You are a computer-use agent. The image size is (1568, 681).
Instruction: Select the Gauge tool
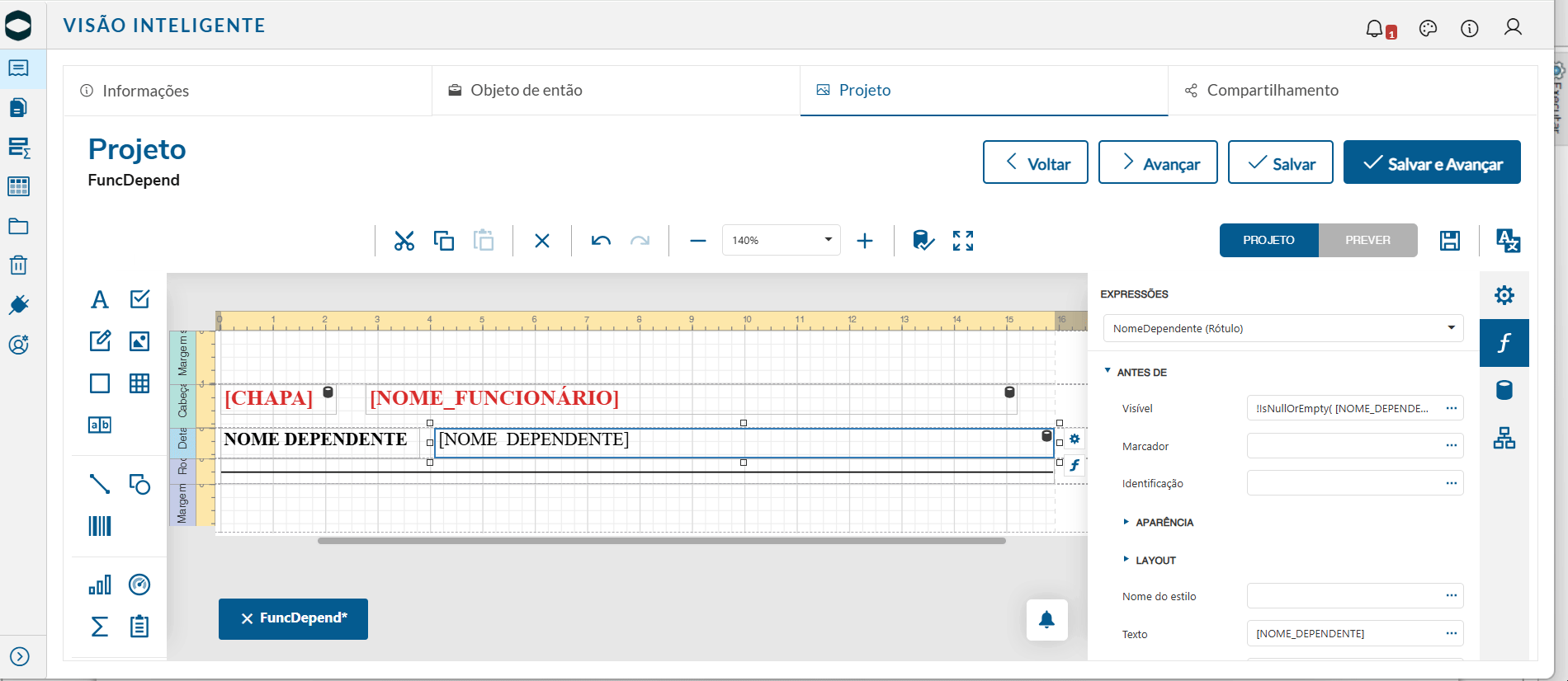click(x=139, y=585)
